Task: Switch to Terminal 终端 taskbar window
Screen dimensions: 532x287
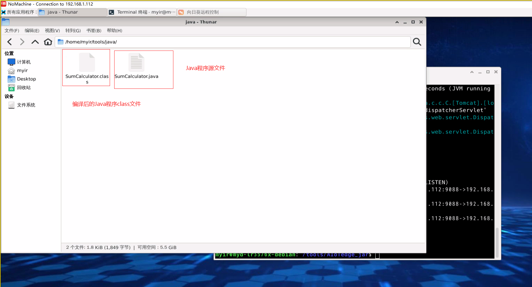Action: 142,12
